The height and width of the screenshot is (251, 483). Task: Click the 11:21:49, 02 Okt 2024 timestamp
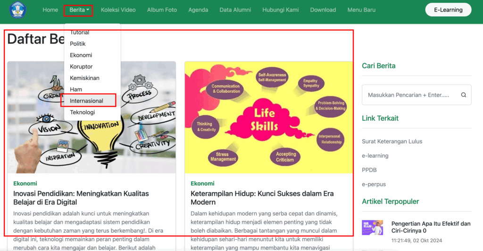pos(416,241)
